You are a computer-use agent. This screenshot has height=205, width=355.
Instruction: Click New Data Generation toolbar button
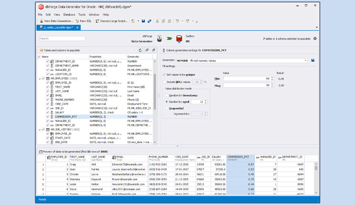(x=56, y=21)
